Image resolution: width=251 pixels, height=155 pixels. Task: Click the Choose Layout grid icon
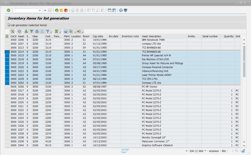[79, 32]
